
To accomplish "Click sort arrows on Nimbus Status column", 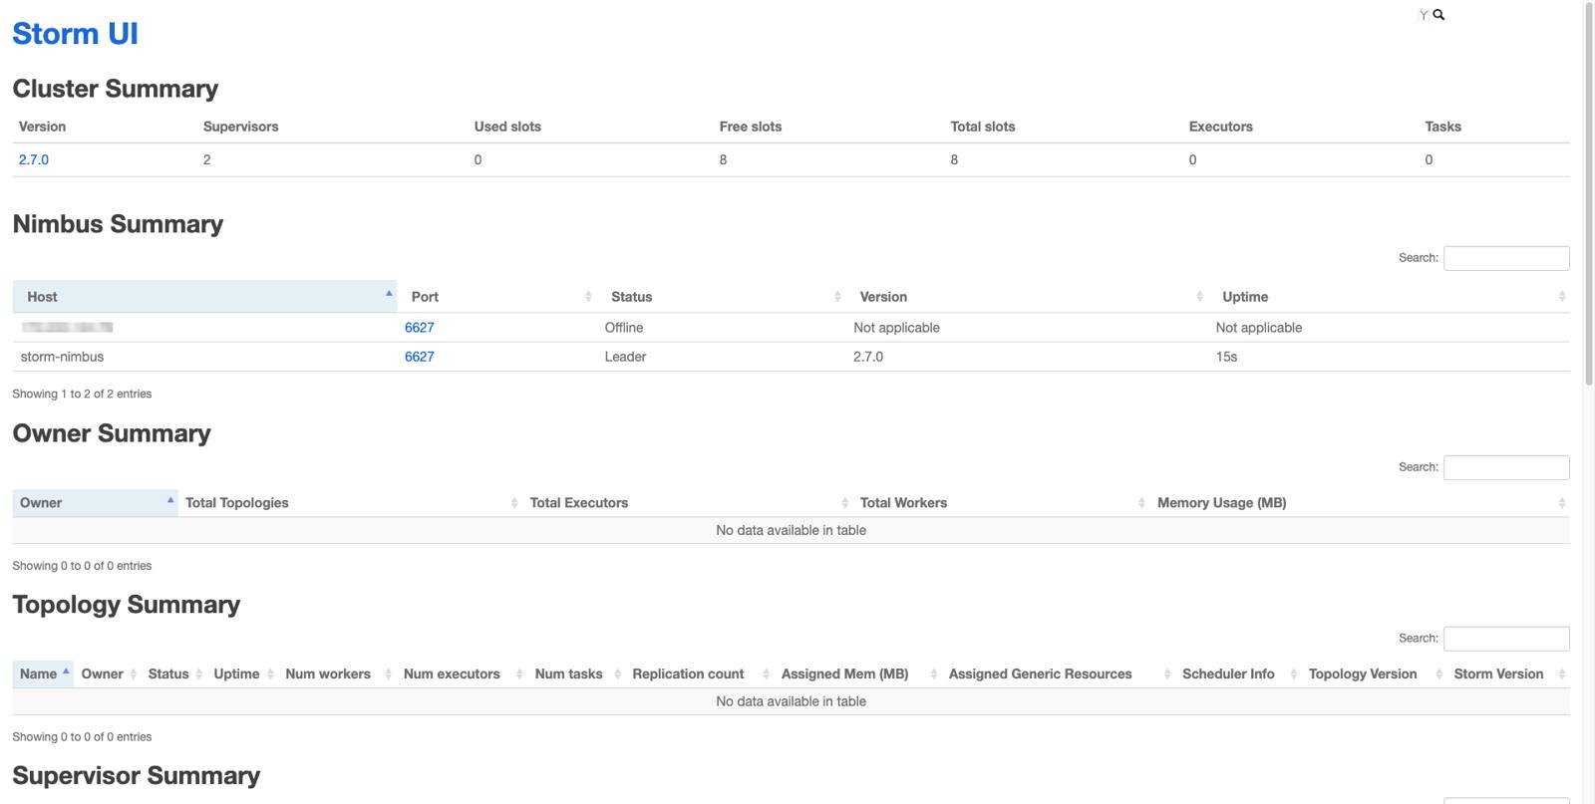I will [837, 297].
